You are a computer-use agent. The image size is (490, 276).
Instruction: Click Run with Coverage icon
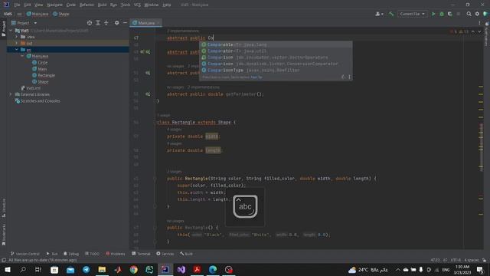[449, 14]
